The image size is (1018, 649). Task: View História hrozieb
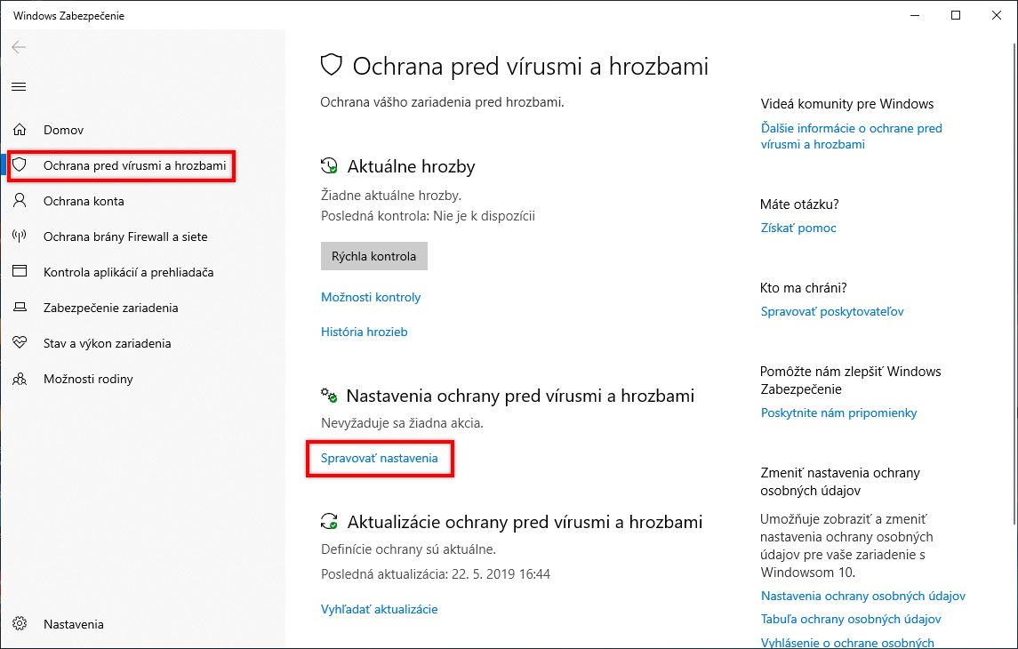[364, 332]
